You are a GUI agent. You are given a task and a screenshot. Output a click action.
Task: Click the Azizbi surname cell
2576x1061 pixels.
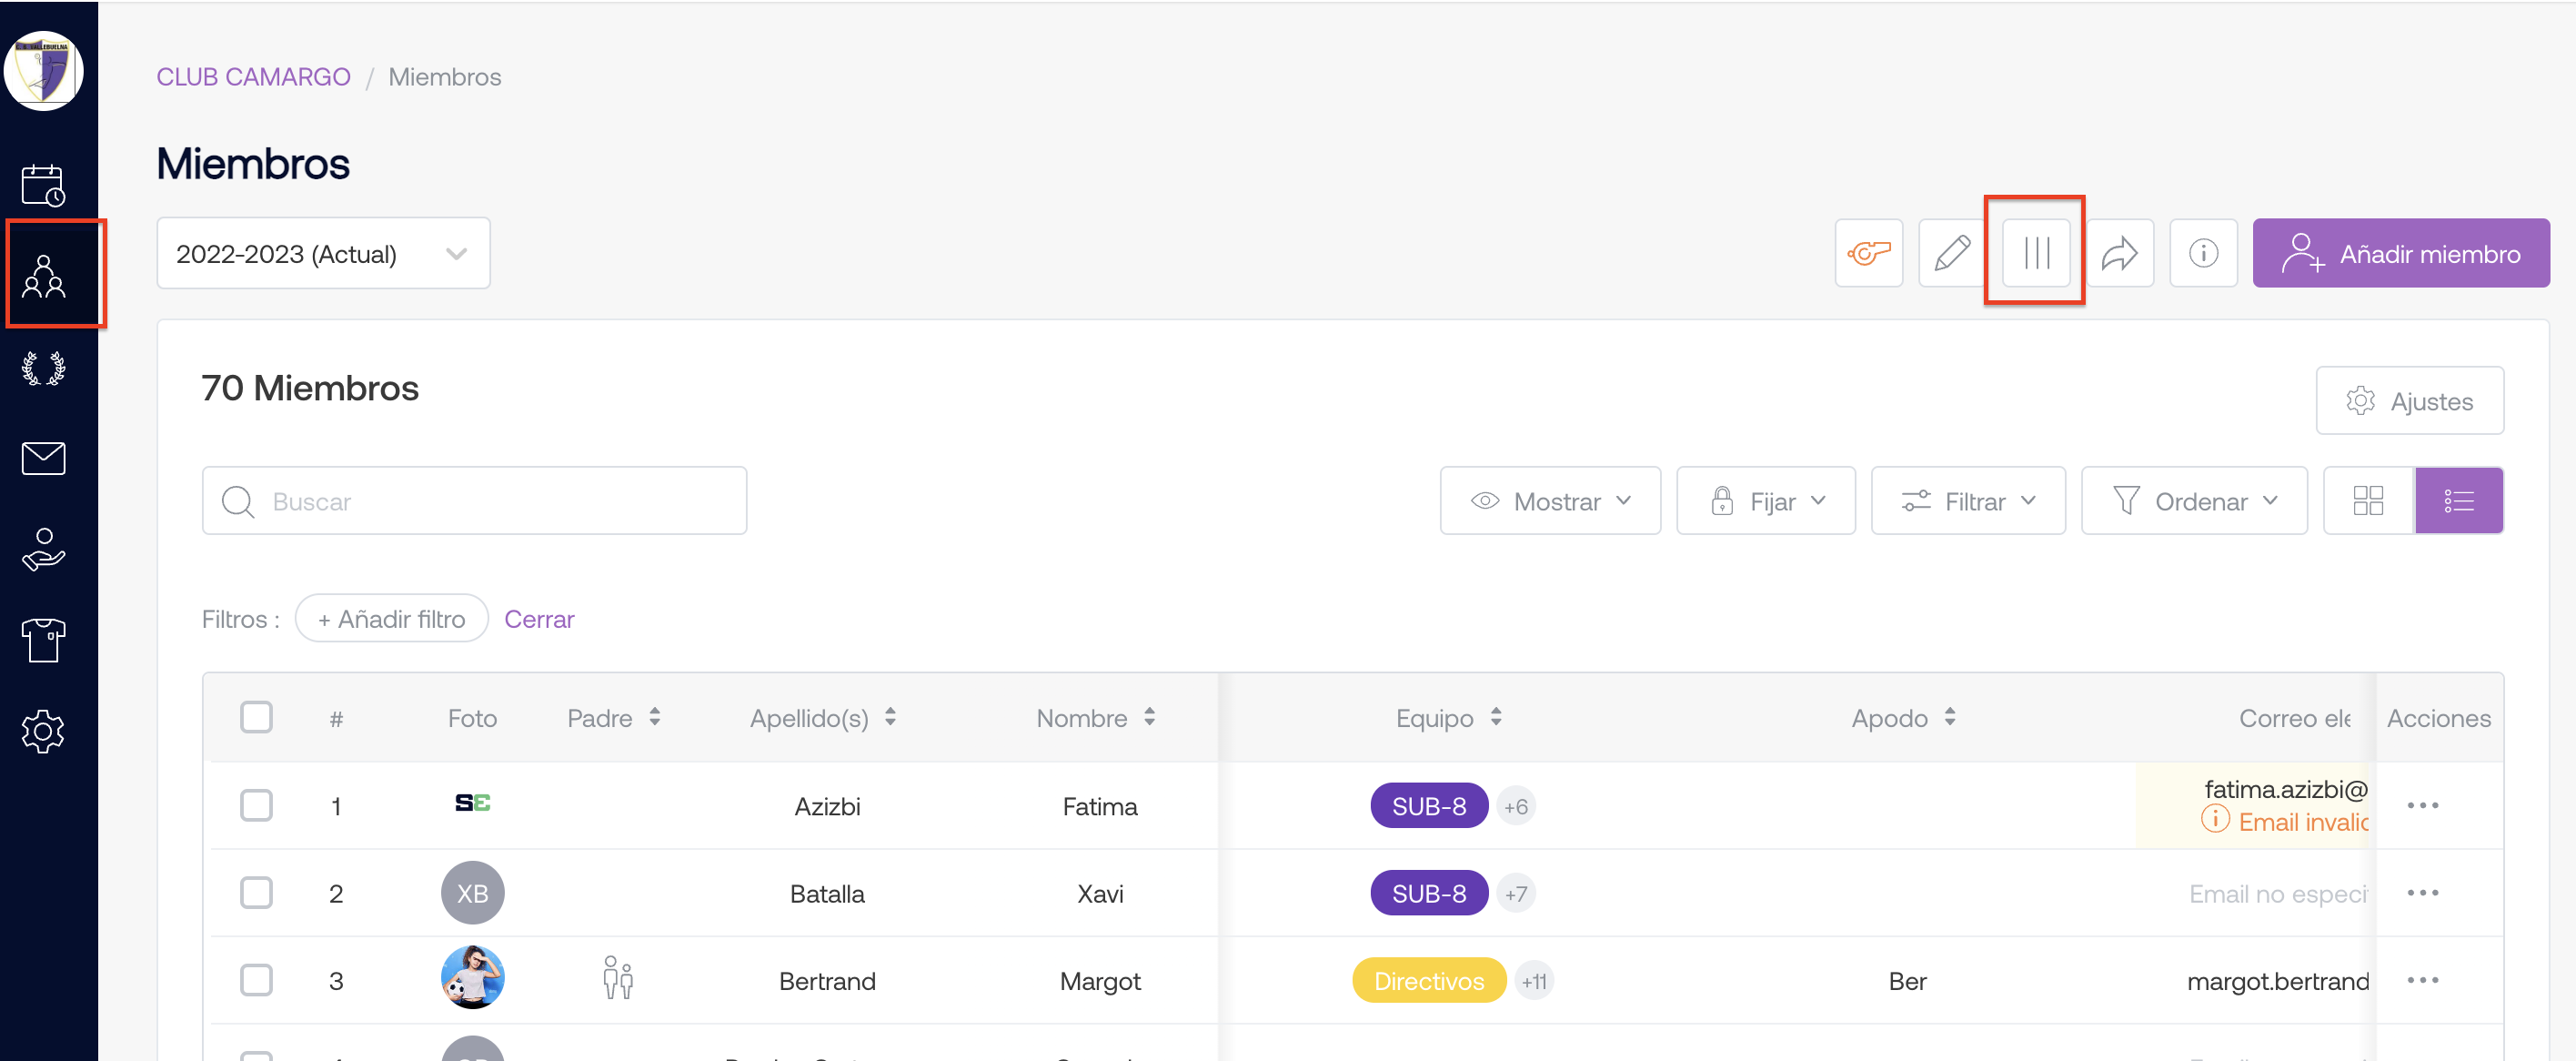coord(827,806)
